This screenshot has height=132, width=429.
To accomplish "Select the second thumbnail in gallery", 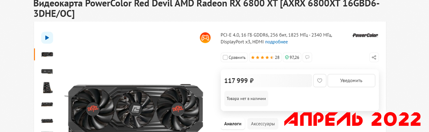I will tap(47, 71).
